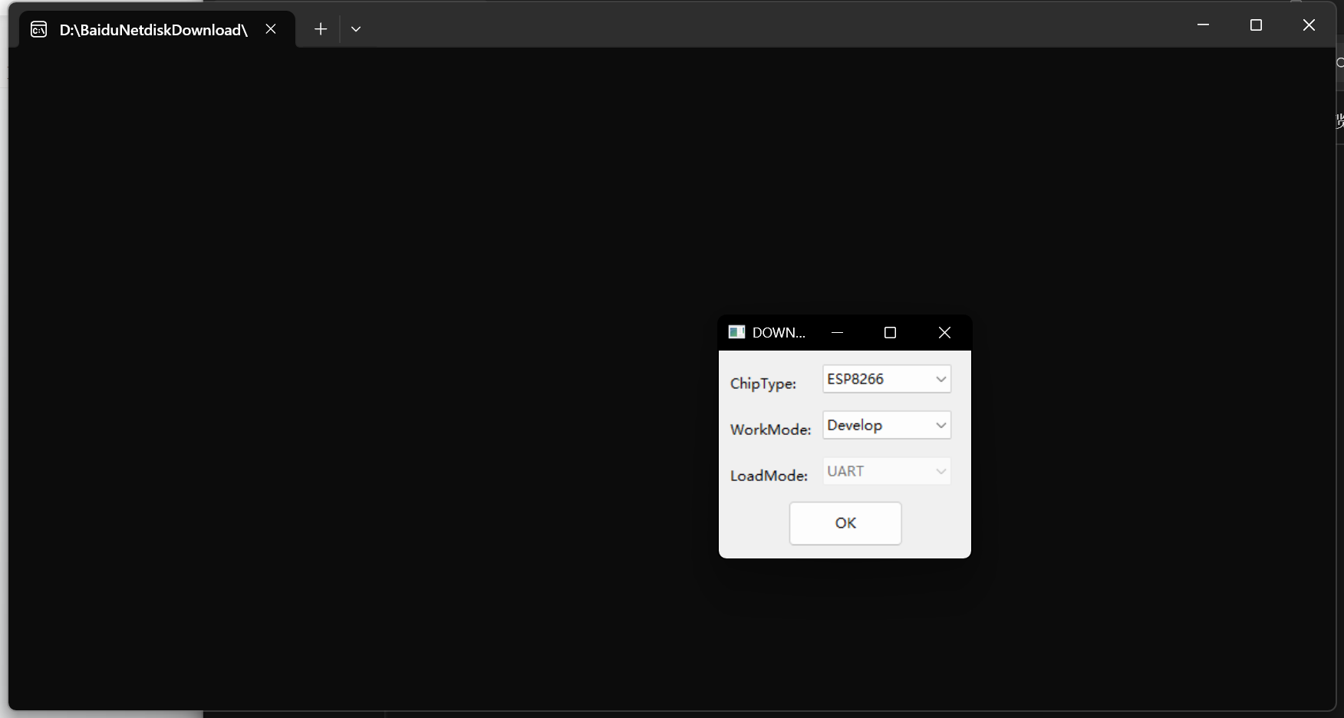Click the download tool dialog title icon
Screen dimensions: 1344x718
point(736,332)
